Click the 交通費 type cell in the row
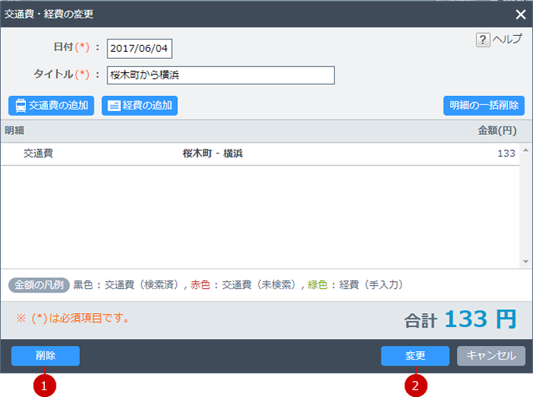 (38, 153)
